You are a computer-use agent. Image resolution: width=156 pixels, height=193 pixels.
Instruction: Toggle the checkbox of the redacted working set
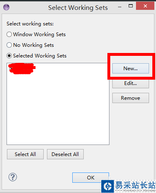(11, 69)
